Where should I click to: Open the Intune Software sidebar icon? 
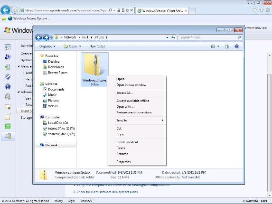(x=8, y=96)
